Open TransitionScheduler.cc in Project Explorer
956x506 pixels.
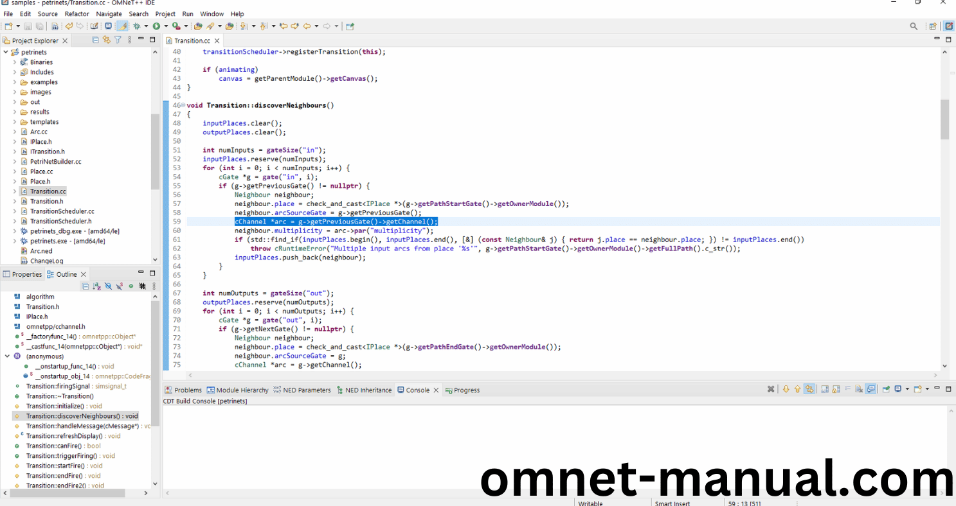[x=62, y=211]
